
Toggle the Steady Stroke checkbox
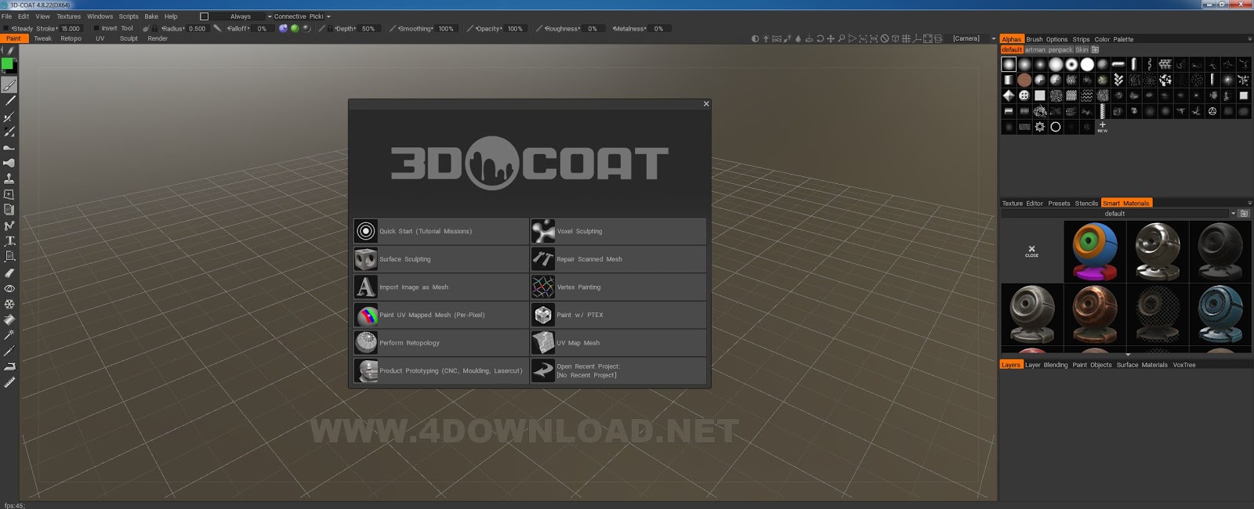click(6, 28)
